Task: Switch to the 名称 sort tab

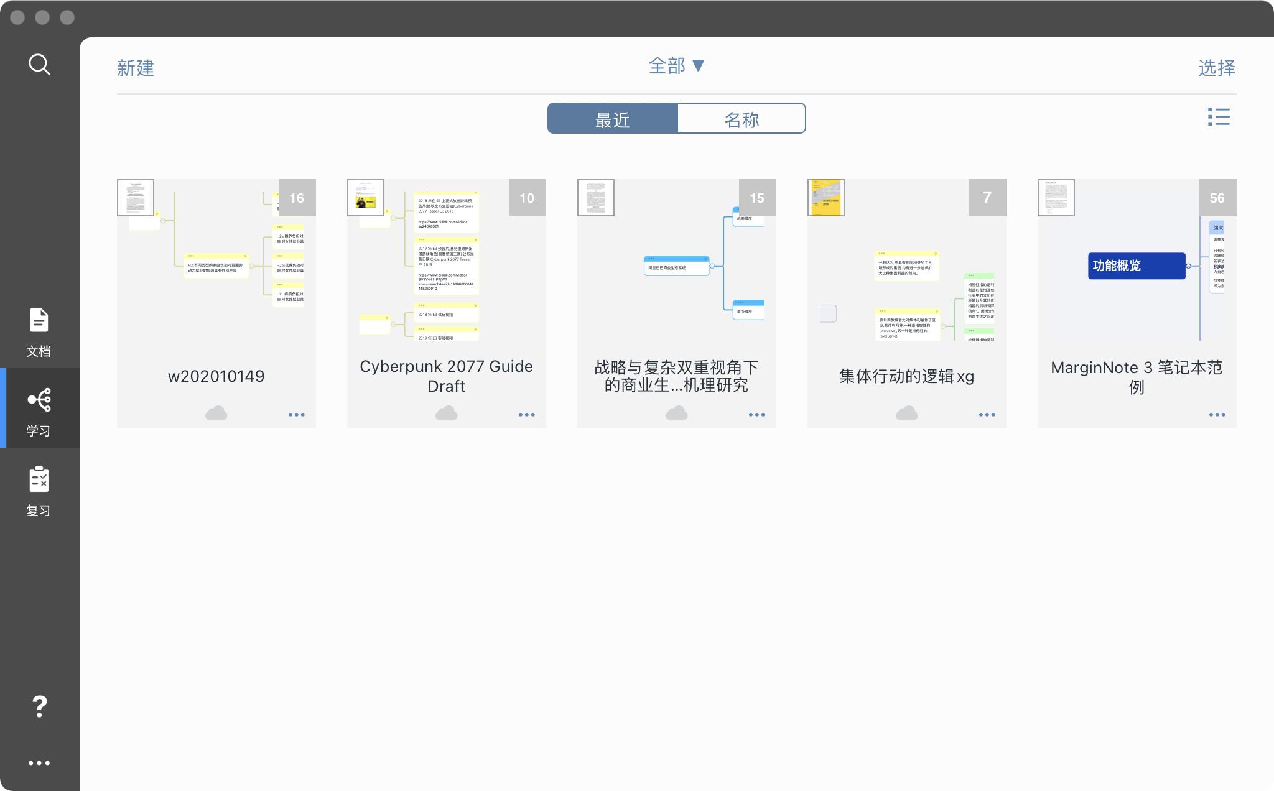Action: pyautogui.click(x=742, y=118)
